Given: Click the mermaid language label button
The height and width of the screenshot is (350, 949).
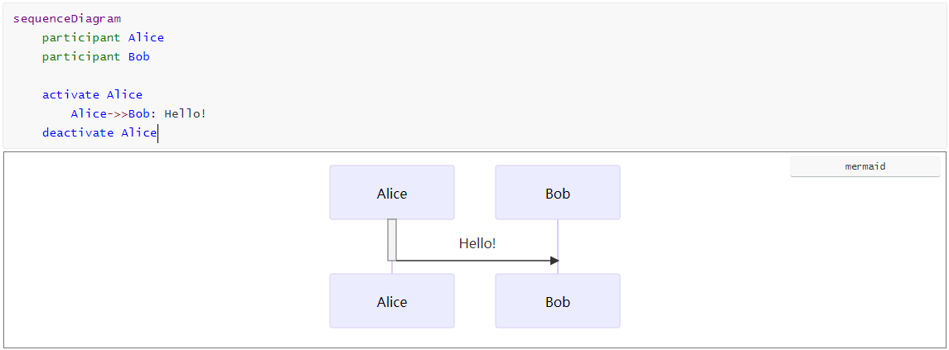Looking at the screenshot, I should coord(864,166).
